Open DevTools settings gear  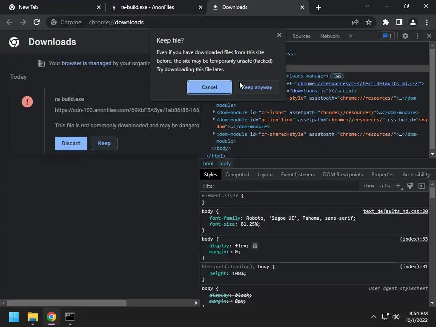pos(405,36)
